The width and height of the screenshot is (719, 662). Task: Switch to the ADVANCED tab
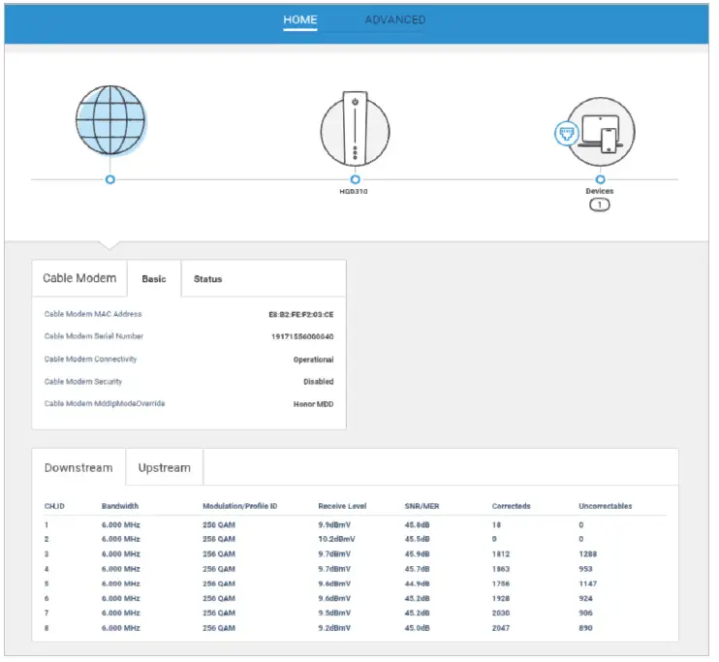coord(394,19)
